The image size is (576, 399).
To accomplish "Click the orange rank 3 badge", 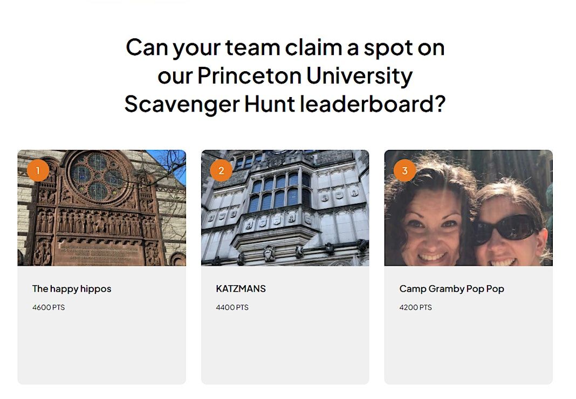I will click(x=405, y=170).
